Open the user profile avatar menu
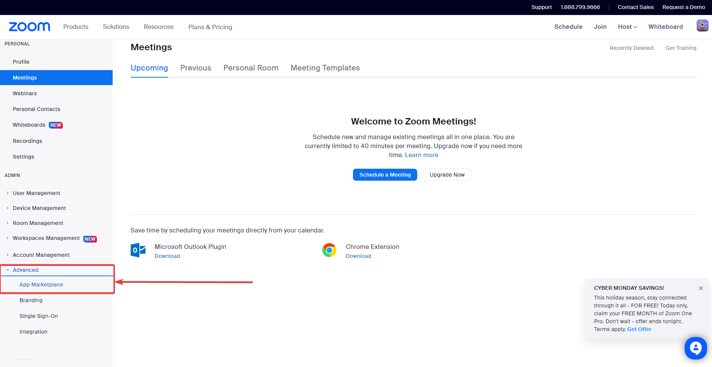This screenshot has height=367, width=712. click(702, 26)
